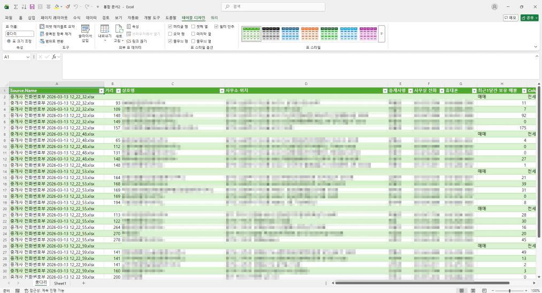This screenshot has width=542, height=293.
Task: Open filter dropdown for 휴대폰 column
Action: [474, 91]
